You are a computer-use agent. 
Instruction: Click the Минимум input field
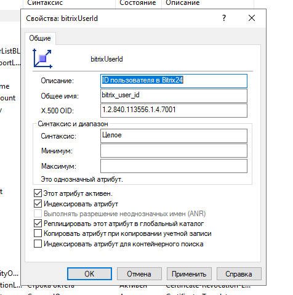[174, 151]
